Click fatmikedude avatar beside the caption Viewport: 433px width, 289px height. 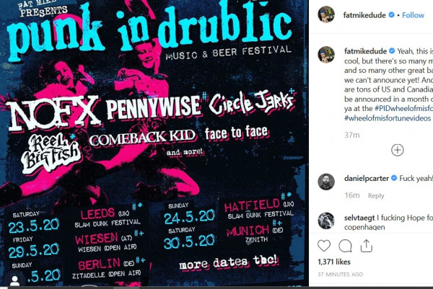[x=326, y=55]
